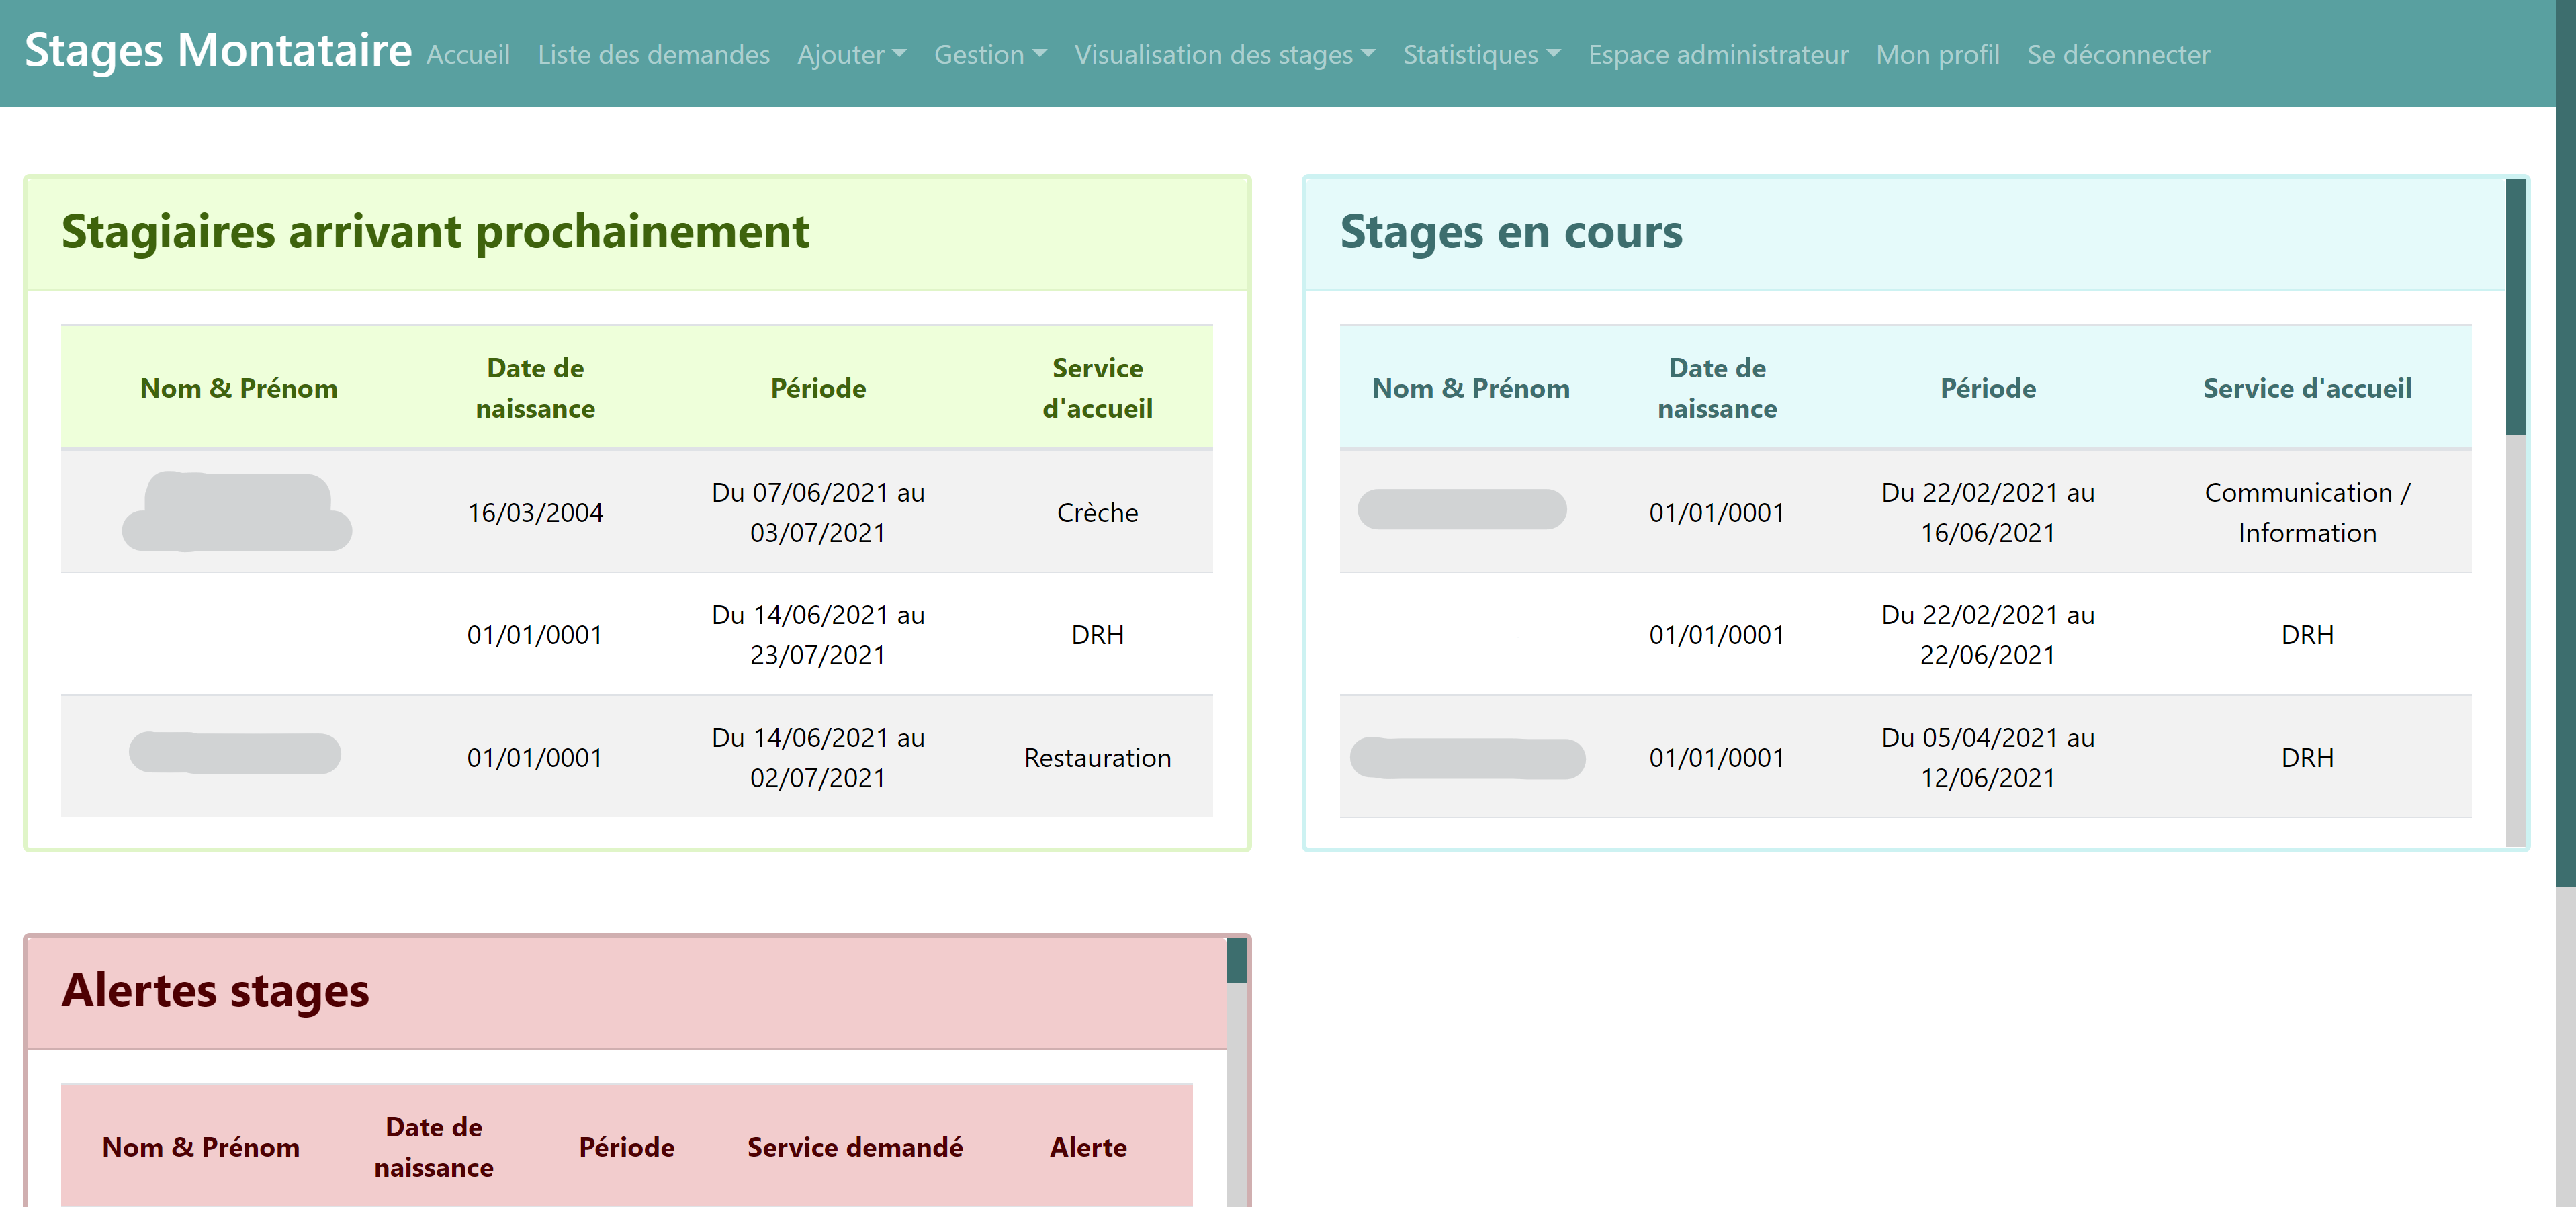Click the Restauration service cell
Image resolution: width=2576 pixels, height=1207 pixels.
click(x=1097, y=757)
